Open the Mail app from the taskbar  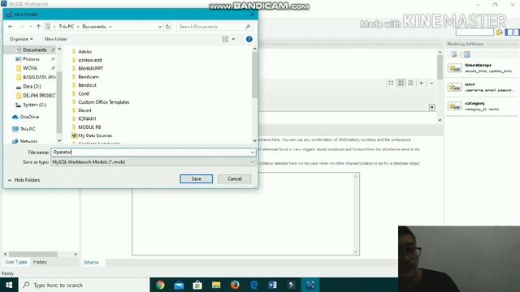179,285
